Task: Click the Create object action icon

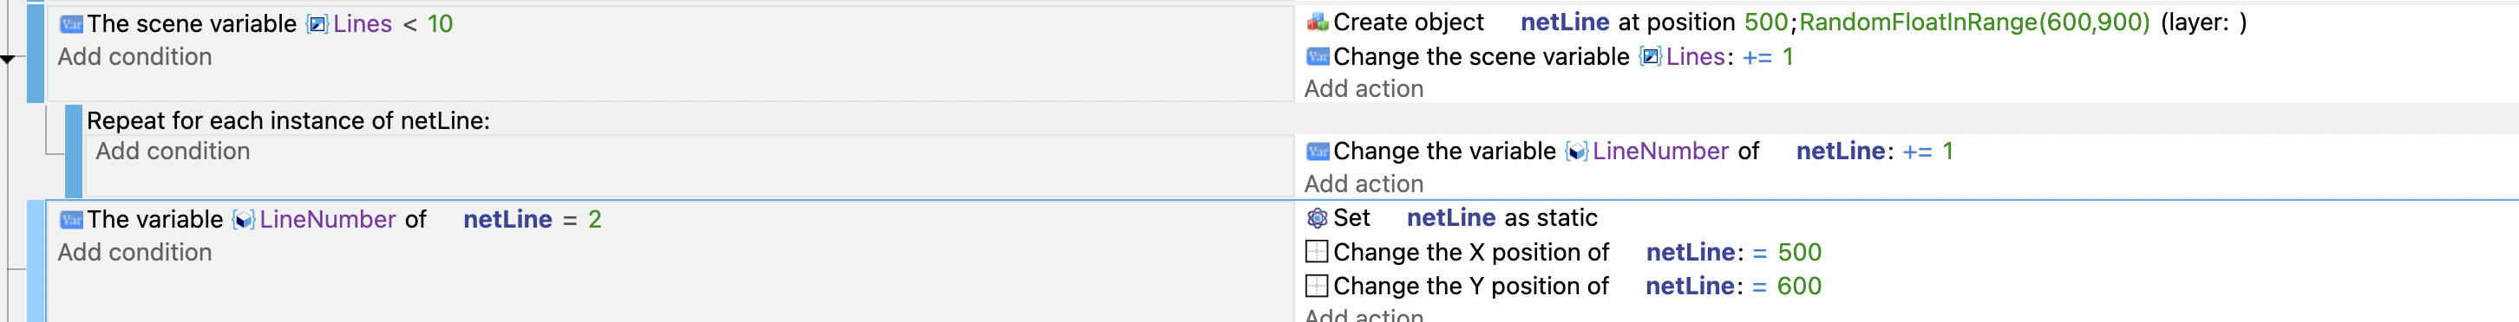Action: (x=1318, y=22)
